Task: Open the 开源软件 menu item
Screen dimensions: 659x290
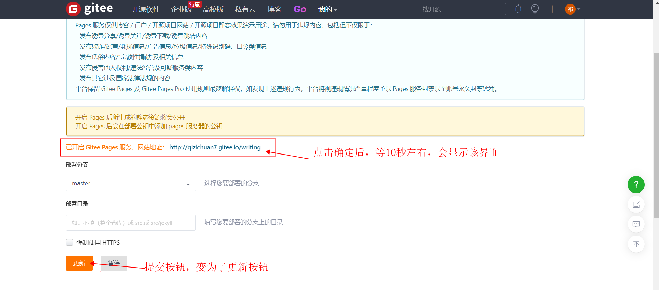Action: [146, 9]
